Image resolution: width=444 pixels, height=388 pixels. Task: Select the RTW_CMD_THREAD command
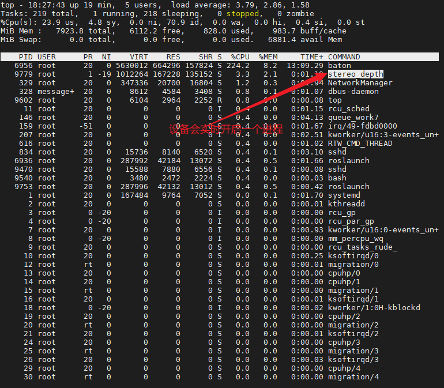click(360, 144)
